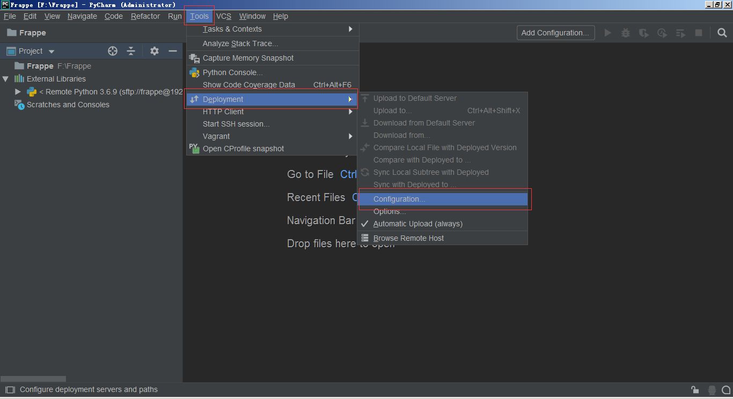Click the Profile toolbar icon
The image size is (733, 399).
(662, 33)
